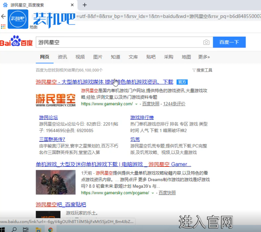The height and width of the screenshot is (232, 261).
Task: Open the 游民论坛 sublink
Action: click(48, 118)
